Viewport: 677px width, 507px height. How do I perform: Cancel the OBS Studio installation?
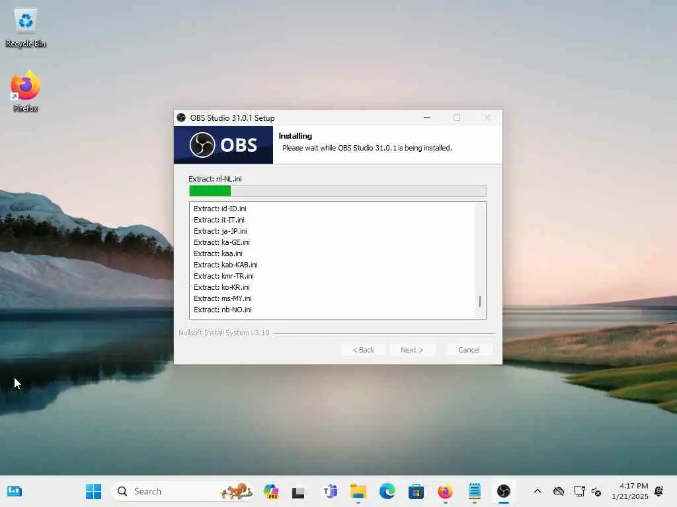click(469, 350)
